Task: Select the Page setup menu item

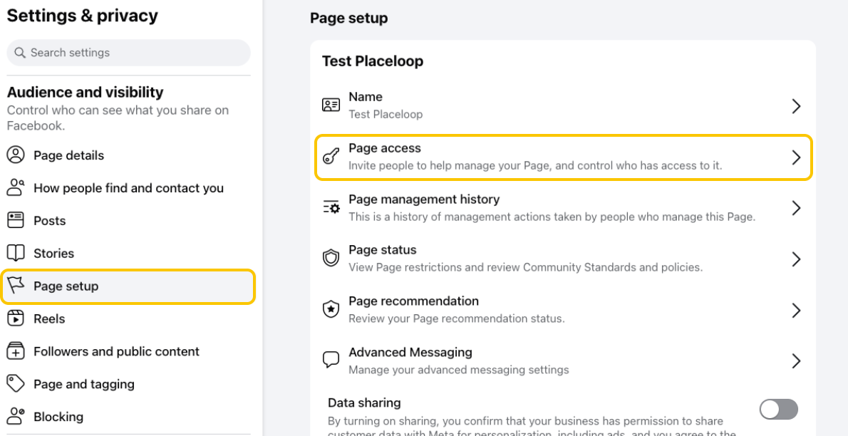Action: (128, 286)
